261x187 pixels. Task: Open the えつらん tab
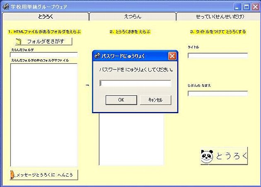[132, 17]
